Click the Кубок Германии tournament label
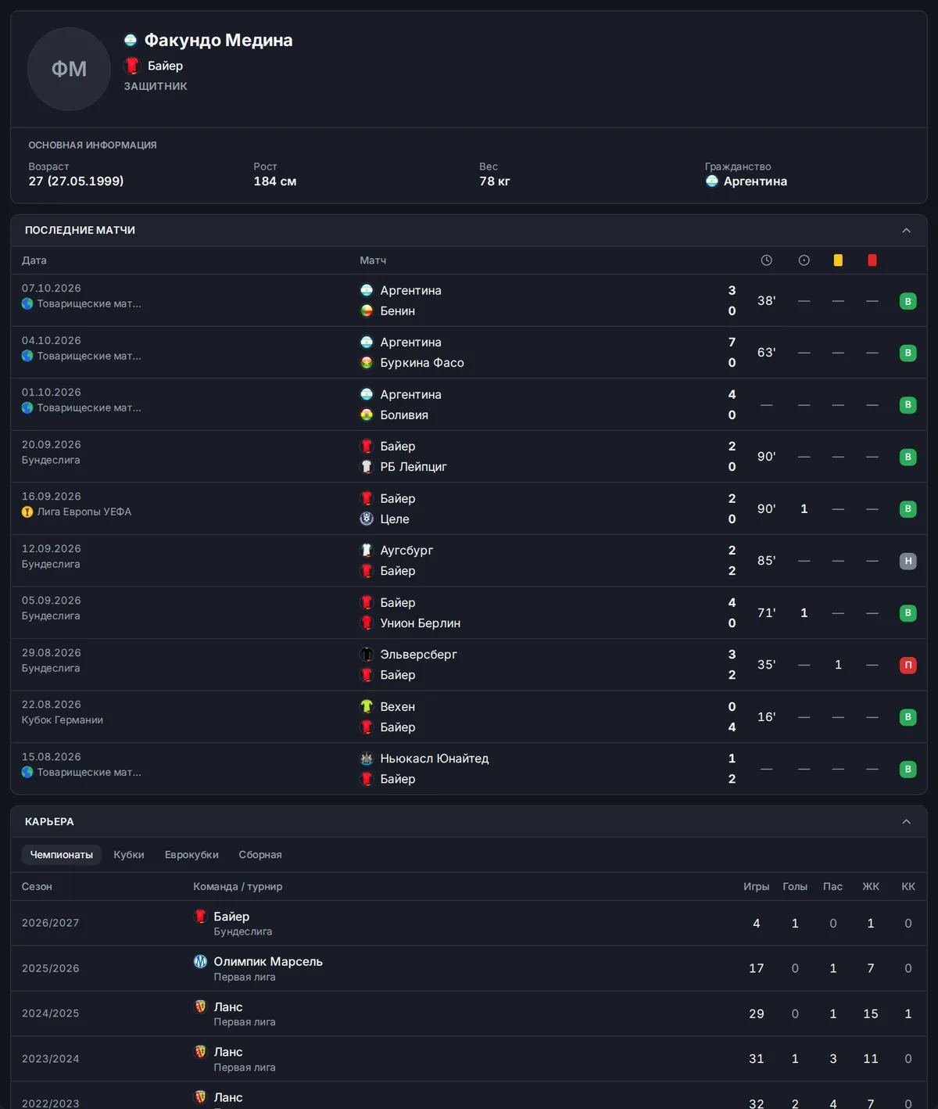 (63, 720)
